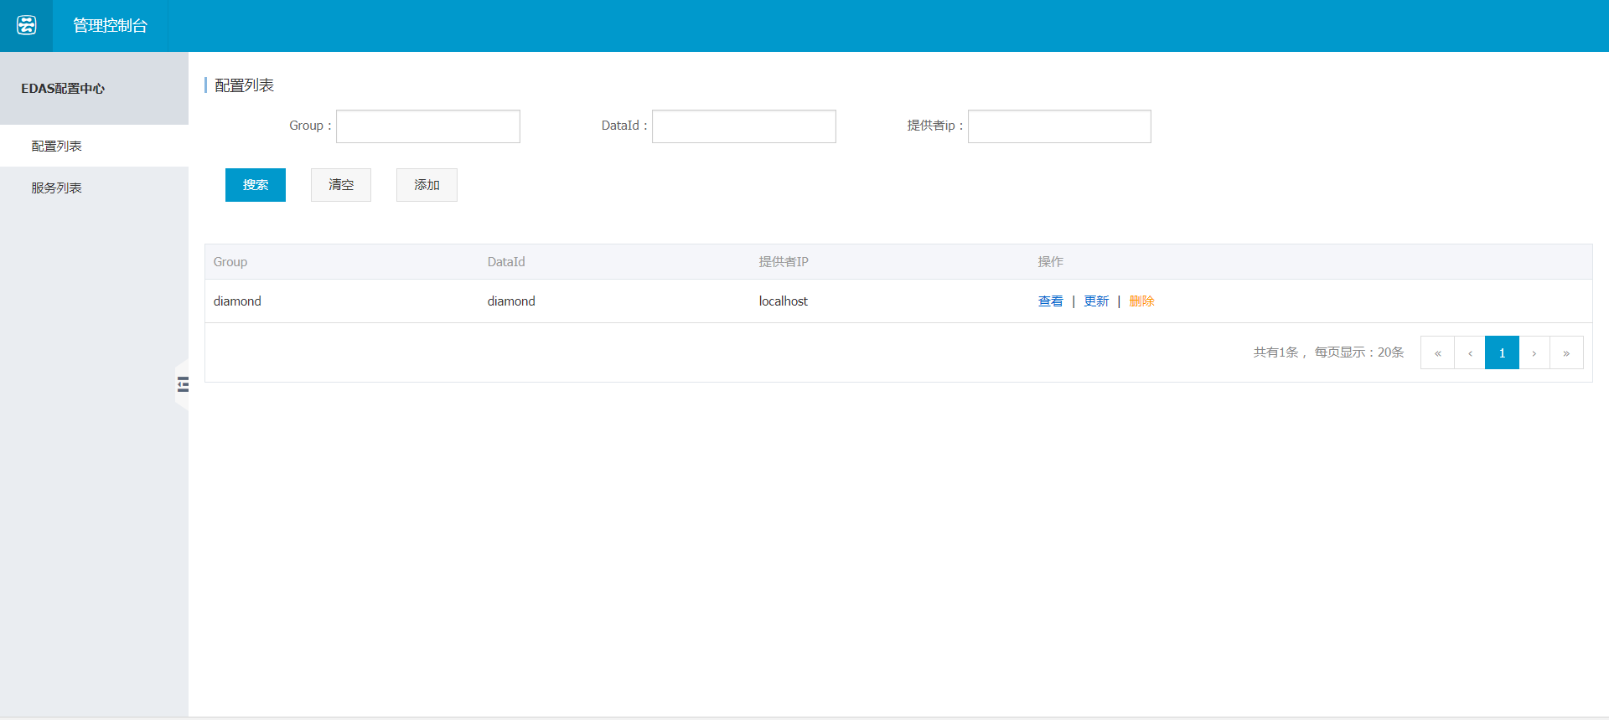Click the console logo icon in header

[x=26, y=25]
